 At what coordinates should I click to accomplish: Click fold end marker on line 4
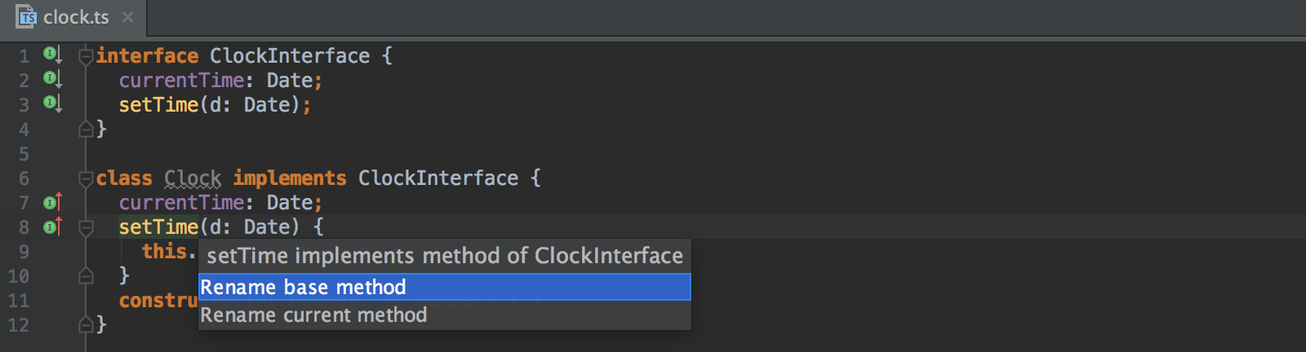86,129
